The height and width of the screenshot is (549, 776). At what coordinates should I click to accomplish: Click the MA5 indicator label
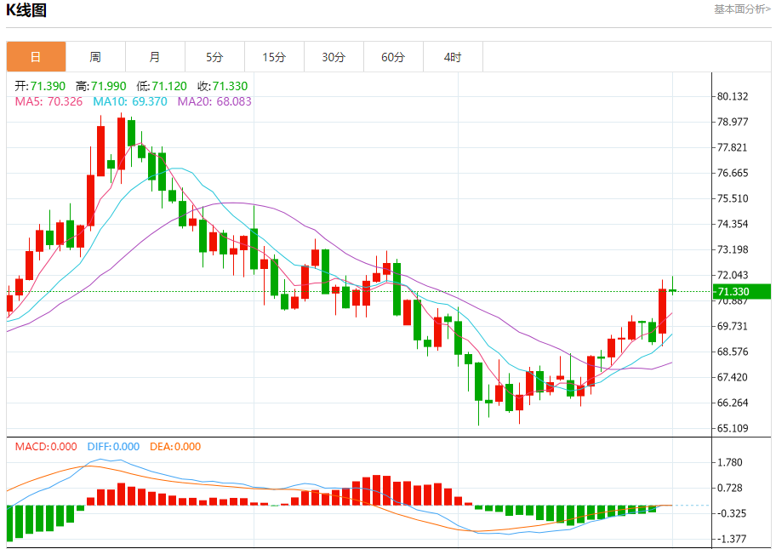point(48,101)
